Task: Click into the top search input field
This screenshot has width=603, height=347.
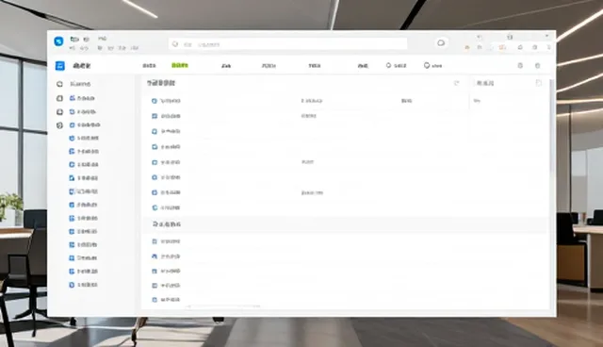Action: (x=287, y=44)
